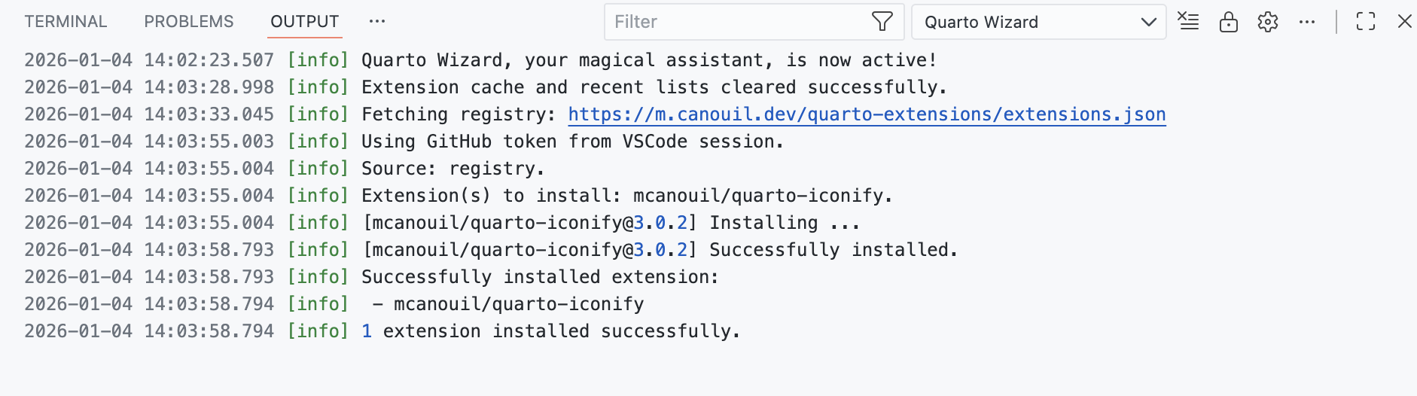Click the 'Using GitHub token' log line
This screenshot has width=1417, height=396.
pyautogui.click(x=572, y=142)
